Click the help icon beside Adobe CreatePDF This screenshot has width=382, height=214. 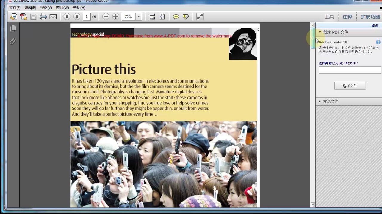(x=378, y=42)
